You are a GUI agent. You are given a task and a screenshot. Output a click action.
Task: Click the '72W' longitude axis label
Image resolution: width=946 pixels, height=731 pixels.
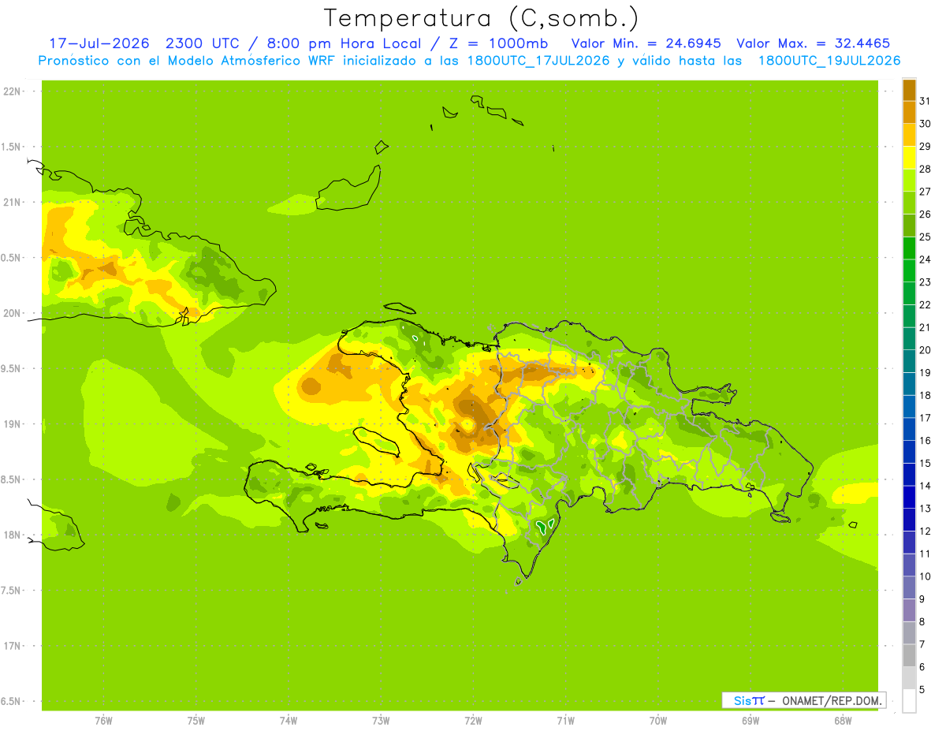point(473,721)
